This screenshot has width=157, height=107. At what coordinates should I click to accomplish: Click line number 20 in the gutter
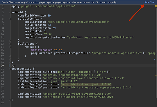2,66
